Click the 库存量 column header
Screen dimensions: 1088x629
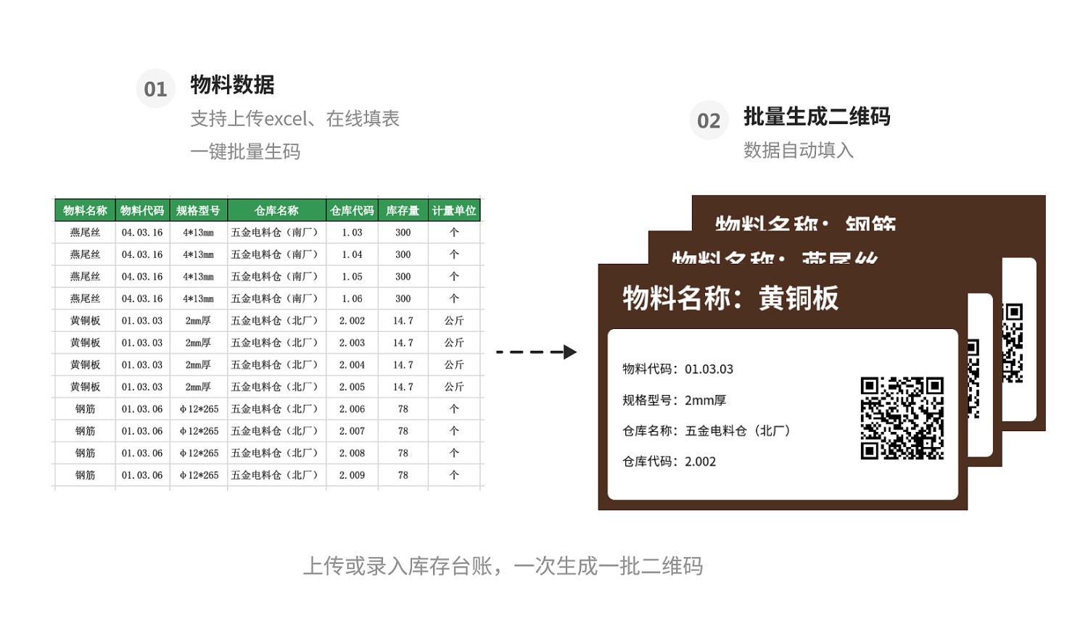(x=403, y=210)
